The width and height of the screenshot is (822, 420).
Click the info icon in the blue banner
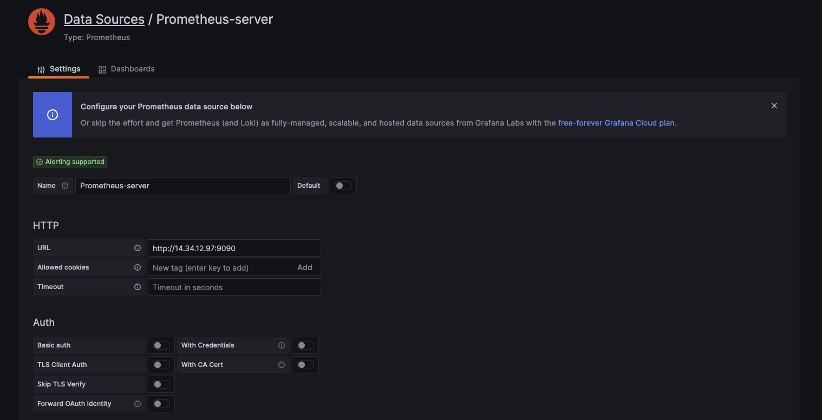pos(53,115)
